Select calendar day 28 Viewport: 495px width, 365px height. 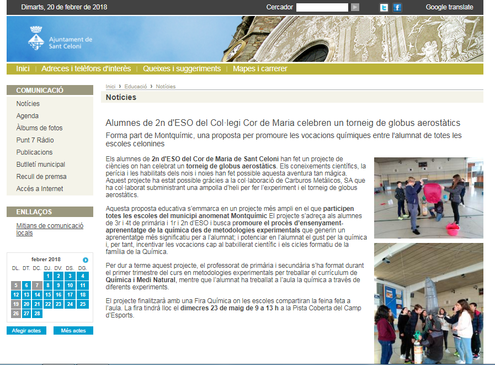click(x=38, y=314)
